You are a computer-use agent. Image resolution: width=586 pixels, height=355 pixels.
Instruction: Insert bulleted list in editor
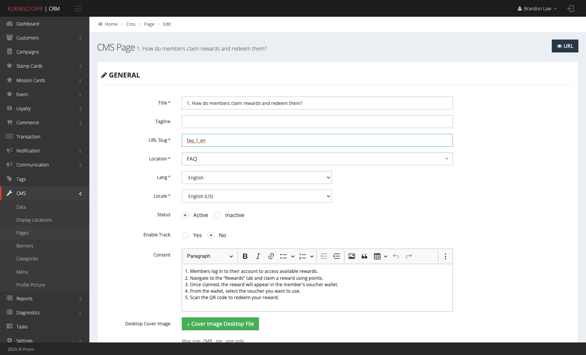[283, 256]
